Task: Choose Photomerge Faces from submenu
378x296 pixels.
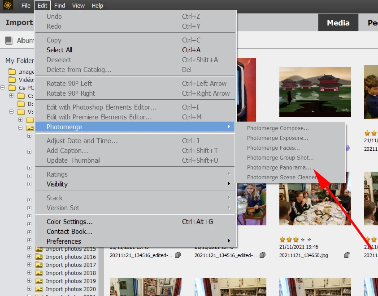Action: 290,148
